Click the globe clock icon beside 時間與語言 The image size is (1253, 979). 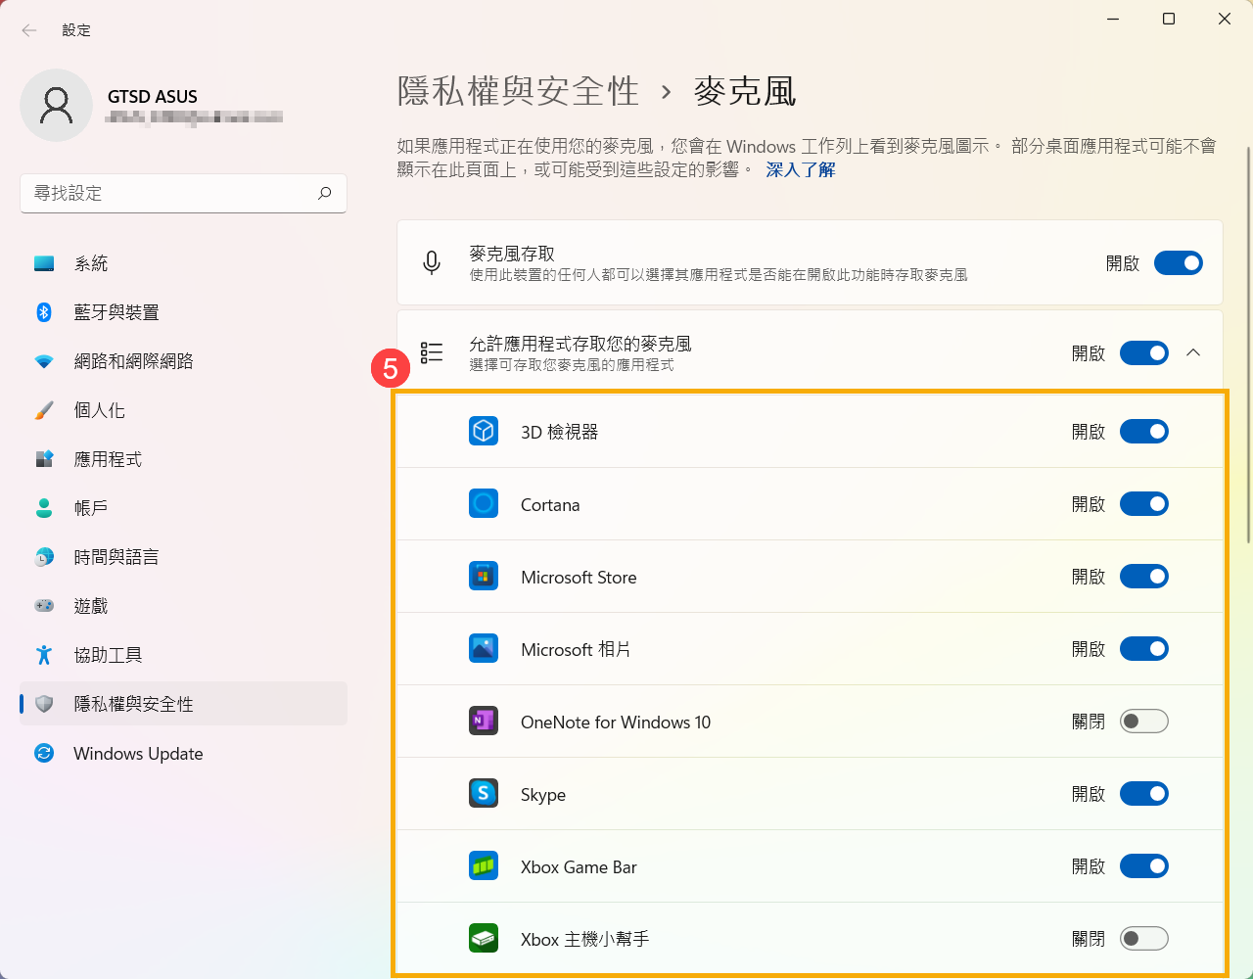44,557
